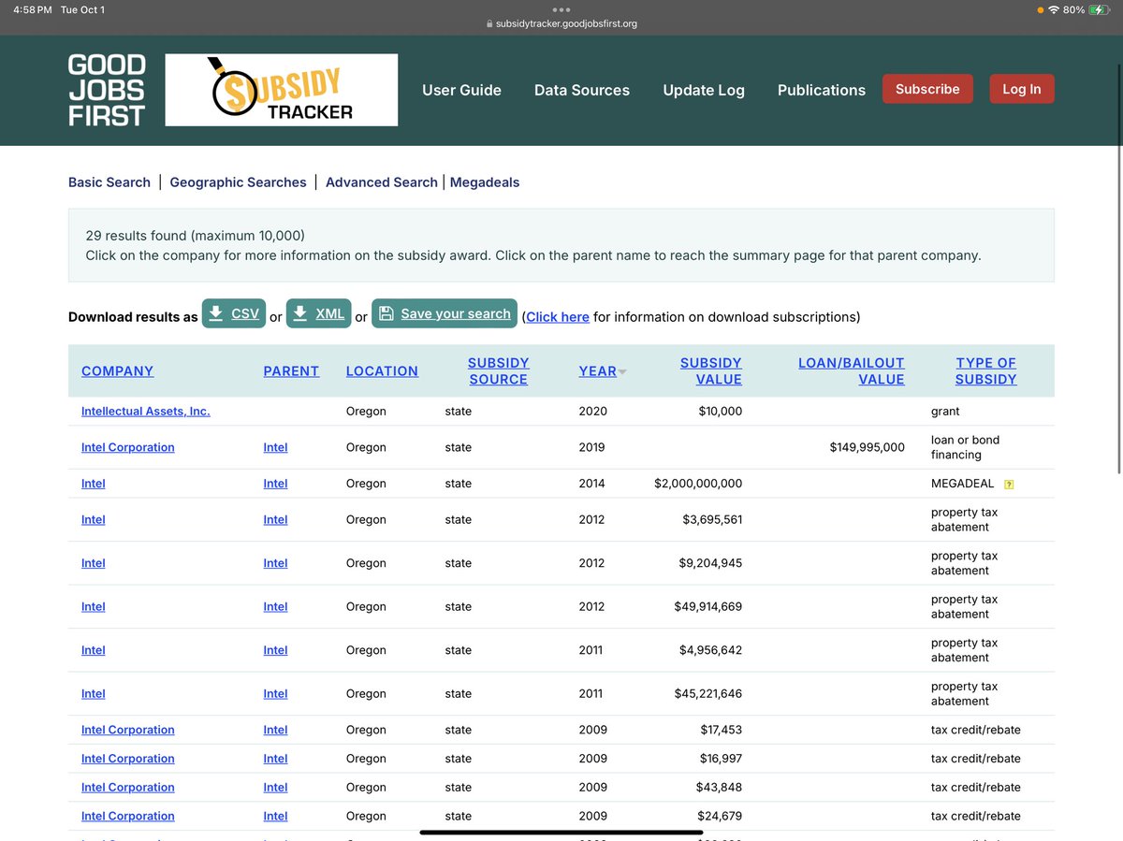Click Save your search button

445,313
